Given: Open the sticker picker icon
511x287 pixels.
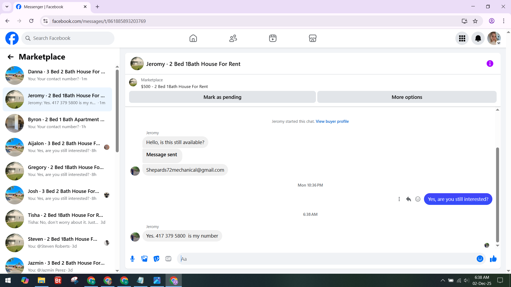Looking at the screenshot, I should coord(156,259).
